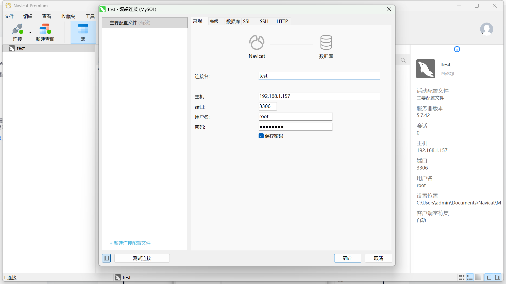This screenshot has height=284, width=506.
Task: Switch to icon view in status bar
Action: point(462,277)
